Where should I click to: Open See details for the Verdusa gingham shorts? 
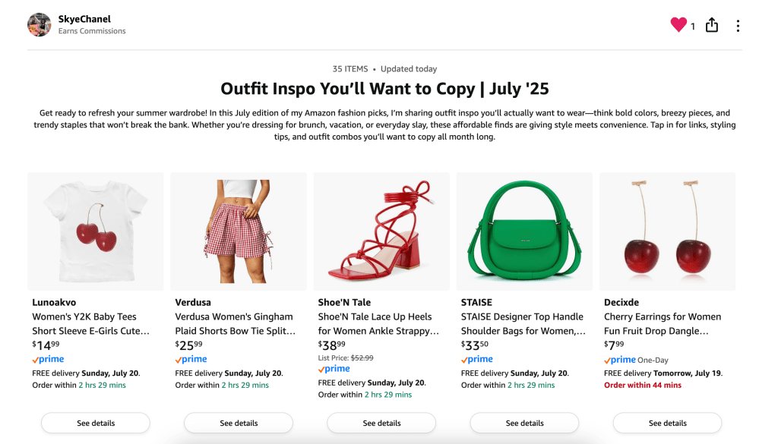[238, 423]
